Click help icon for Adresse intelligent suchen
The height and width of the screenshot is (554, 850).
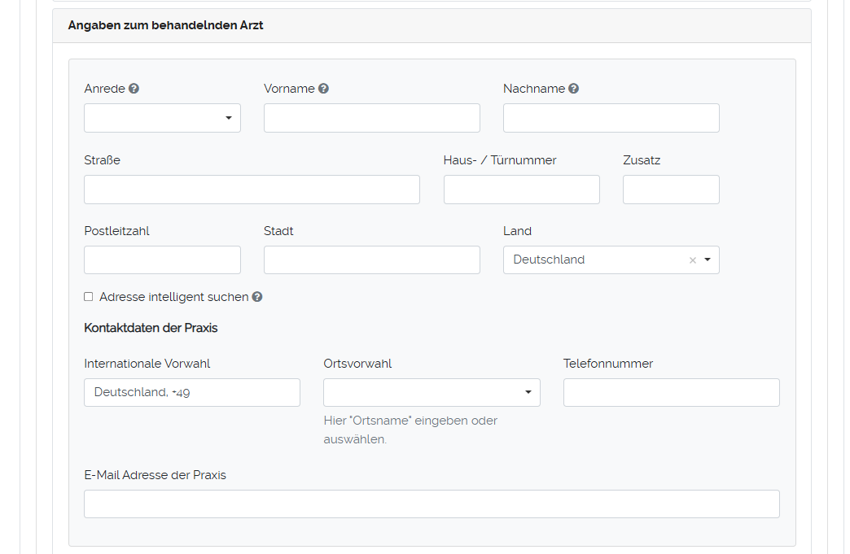tap(257, 297)
